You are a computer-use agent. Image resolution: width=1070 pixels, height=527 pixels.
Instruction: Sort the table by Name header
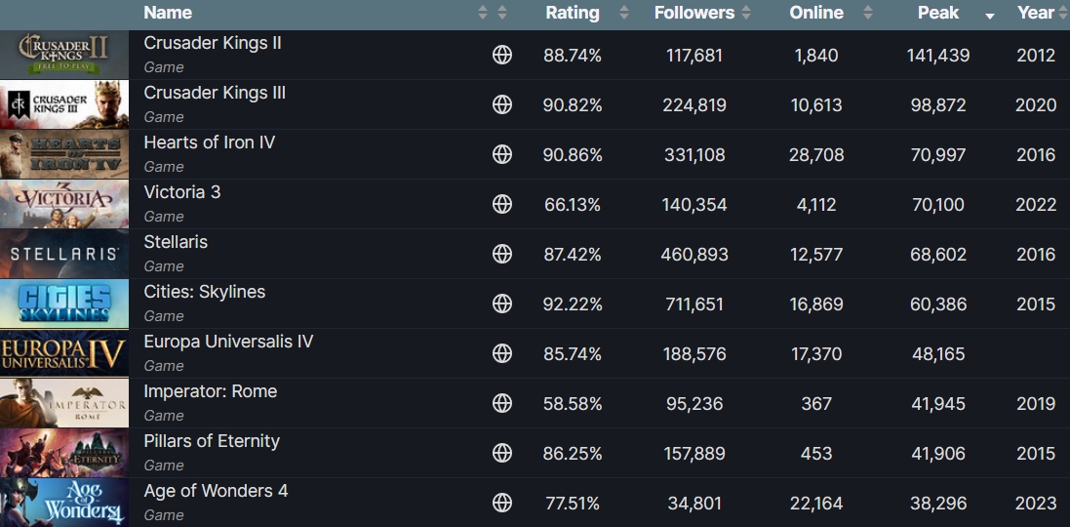pos(168,13)
